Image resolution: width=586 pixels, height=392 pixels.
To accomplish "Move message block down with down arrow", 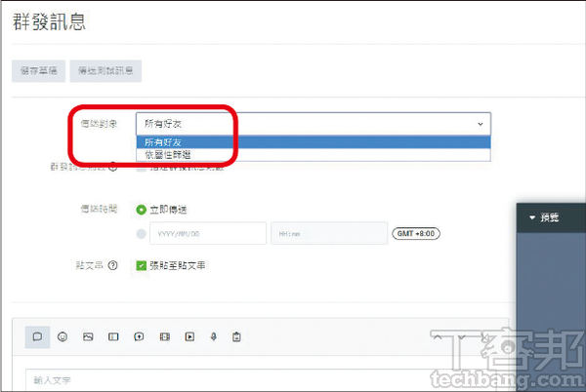I will pos(462,337).
